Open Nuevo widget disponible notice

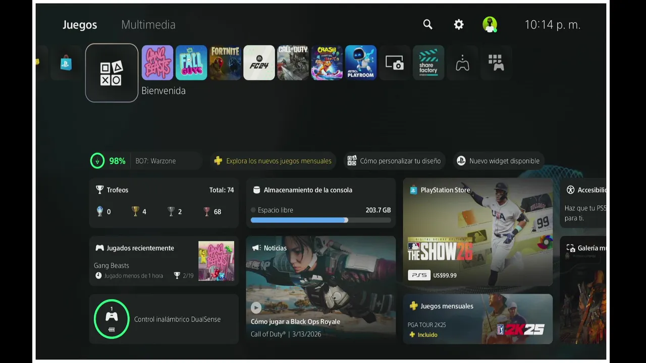coord(499,161)
